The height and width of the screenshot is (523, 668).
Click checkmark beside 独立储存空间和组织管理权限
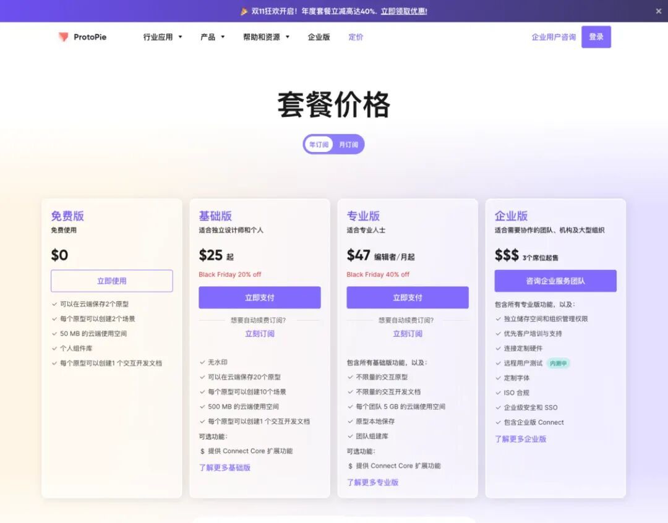tap(498, 318)
